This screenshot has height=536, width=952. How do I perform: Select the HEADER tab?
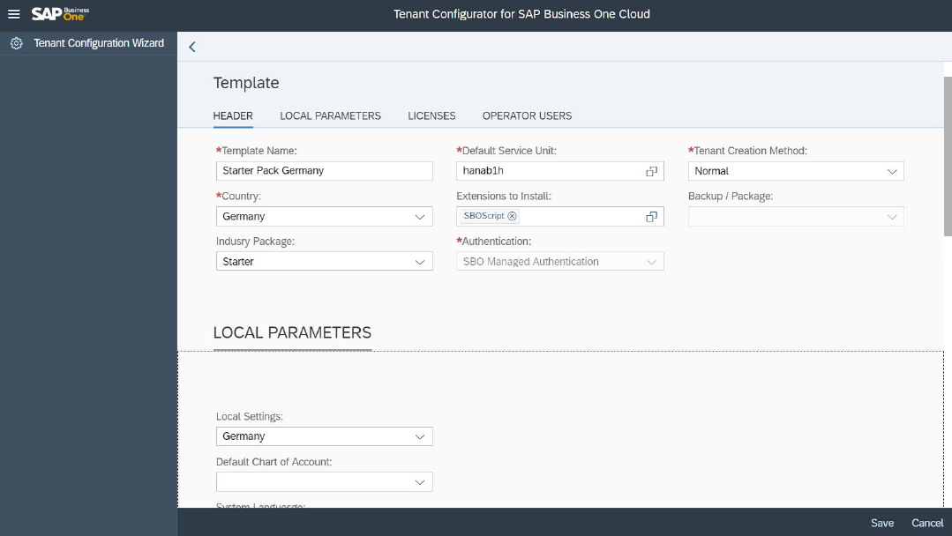pos(233,115)
